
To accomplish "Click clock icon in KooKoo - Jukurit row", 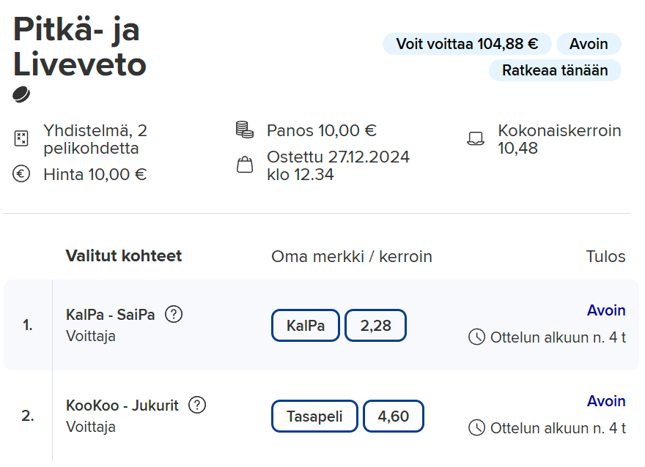I will click(476, 428).
